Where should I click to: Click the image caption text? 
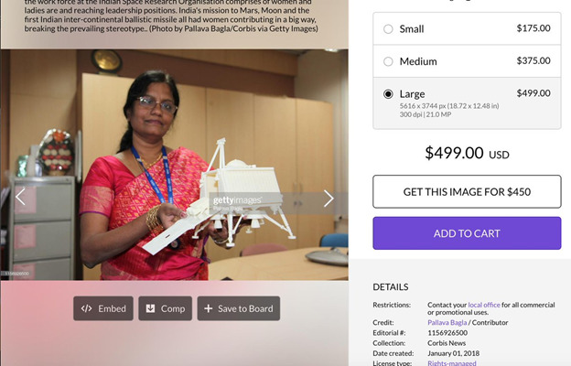171,16
